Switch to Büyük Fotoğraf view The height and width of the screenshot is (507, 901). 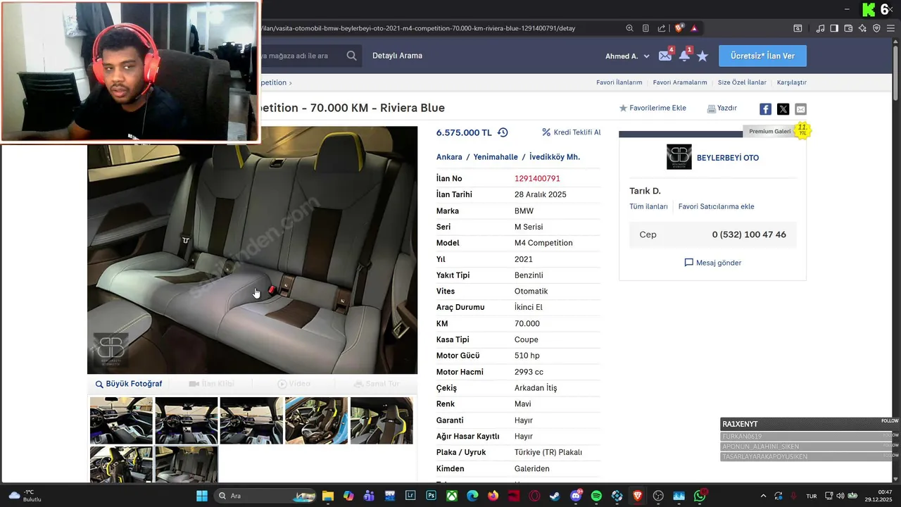(x=129, y=384)
